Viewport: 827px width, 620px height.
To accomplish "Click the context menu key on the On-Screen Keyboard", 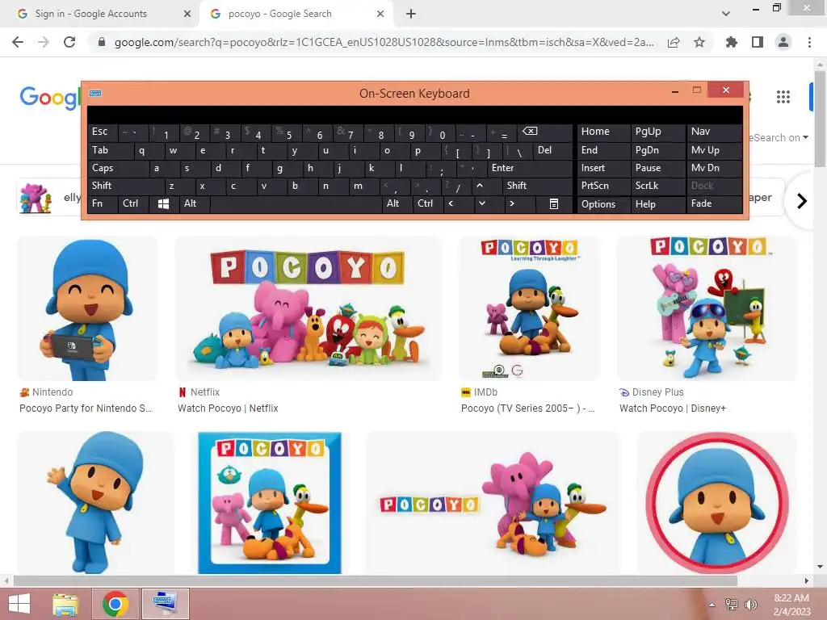I will [x=554, y=203].
